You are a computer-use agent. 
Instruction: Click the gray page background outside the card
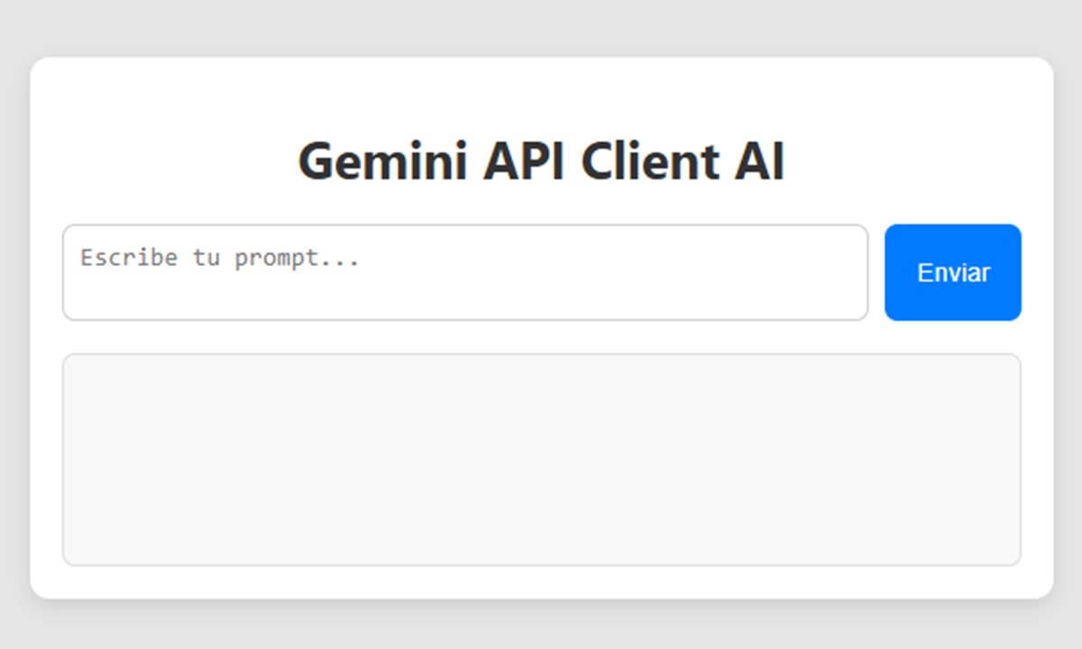[541, 27]
